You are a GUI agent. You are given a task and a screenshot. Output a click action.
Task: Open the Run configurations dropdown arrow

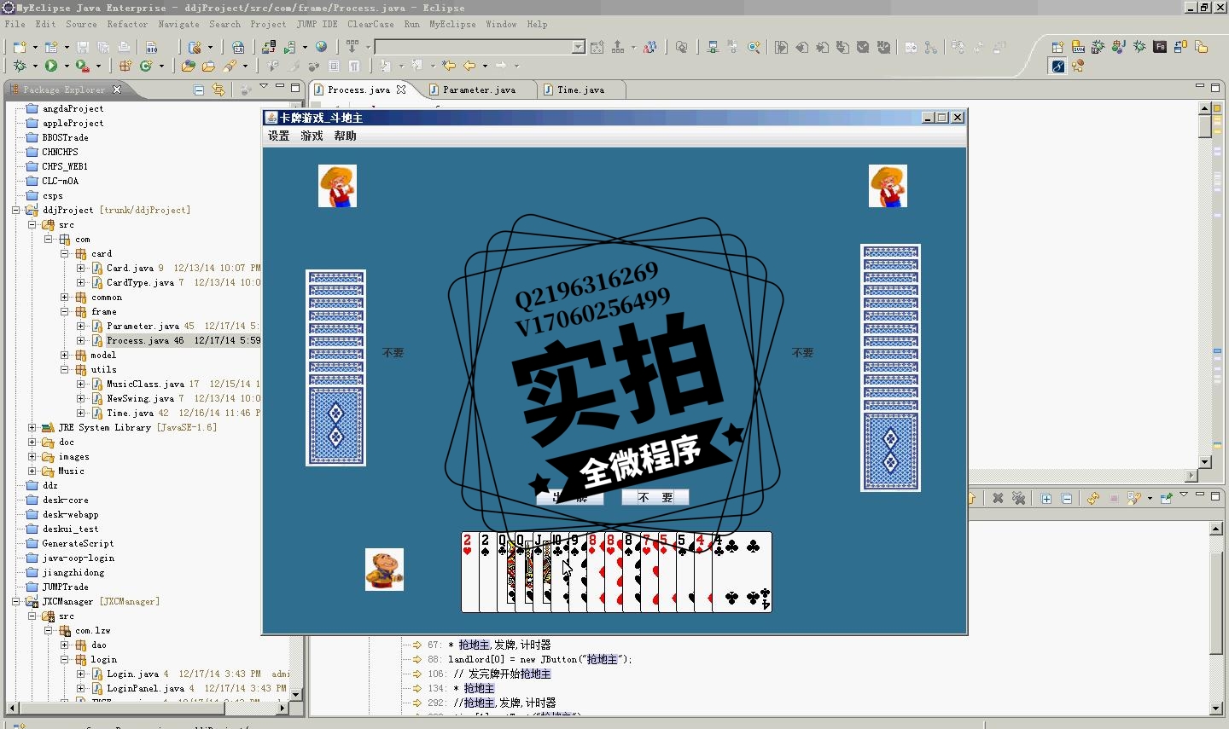(x=67, y=66)
